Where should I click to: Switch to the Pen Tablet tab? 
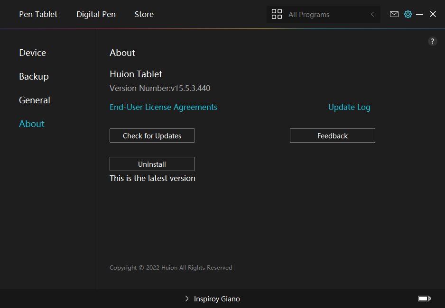38,14
